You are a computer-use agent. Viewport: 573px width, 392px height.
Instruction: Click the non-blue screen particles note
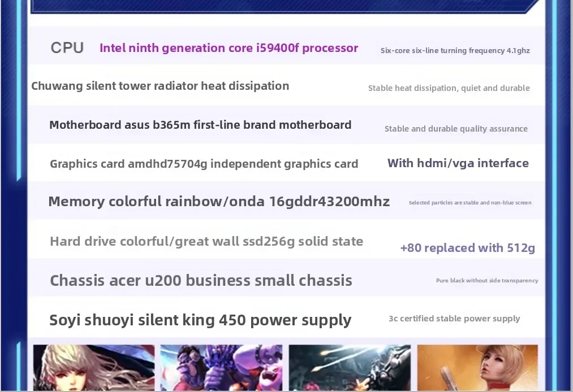(470, 202)
